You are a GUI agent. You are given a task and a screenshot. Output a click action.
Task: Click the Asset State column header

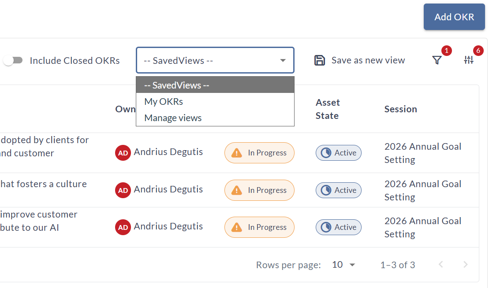328,109
